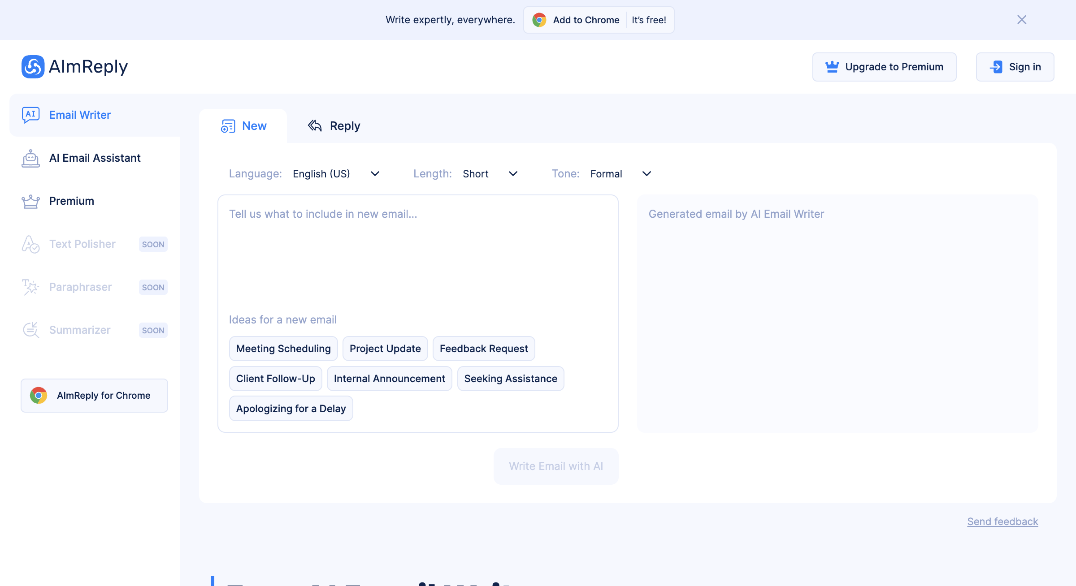
Task: Expand the English (US) chevron
Action: tap(375, 174)
